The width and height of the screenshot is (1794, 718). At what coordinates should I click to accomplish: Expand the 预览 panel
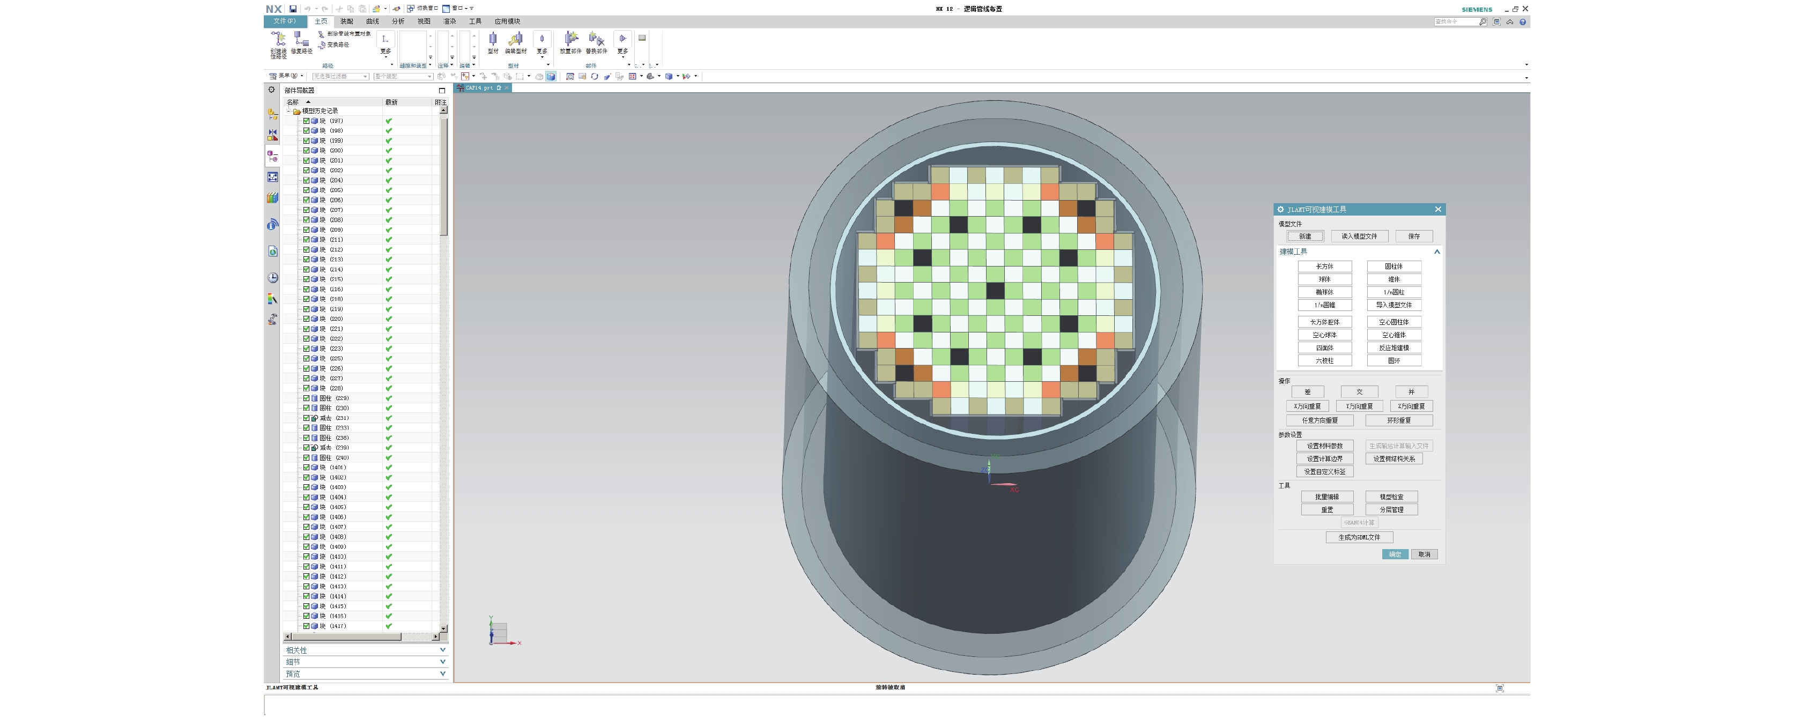pyautogui.click(x=365, y=674)
